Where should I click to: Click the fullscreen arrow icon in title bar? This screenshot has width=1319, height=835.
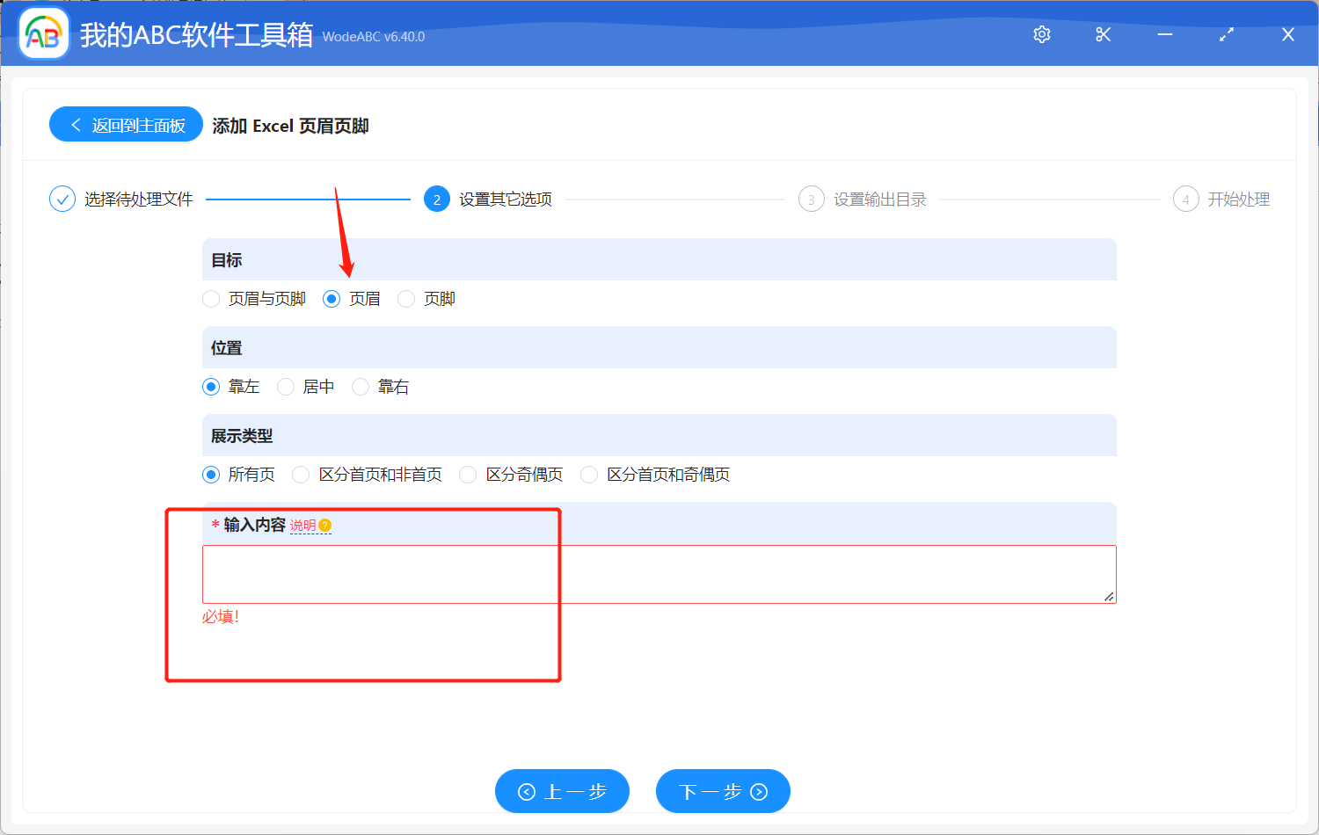[1226, 34]
